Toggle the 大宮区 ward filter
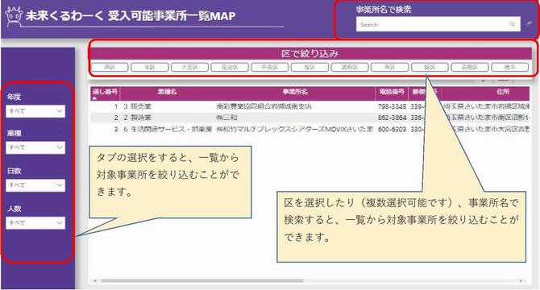The width and height of the screenshot is (540, 290). tap(189, 67)
